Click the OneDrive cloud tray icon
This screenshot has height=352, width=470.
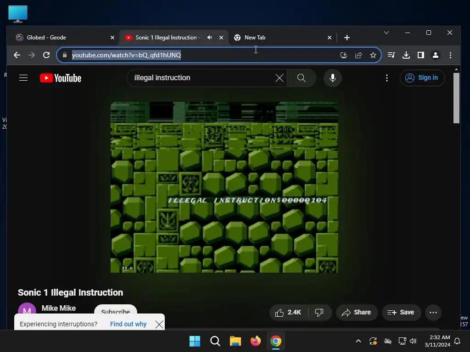tap(388, 341)
